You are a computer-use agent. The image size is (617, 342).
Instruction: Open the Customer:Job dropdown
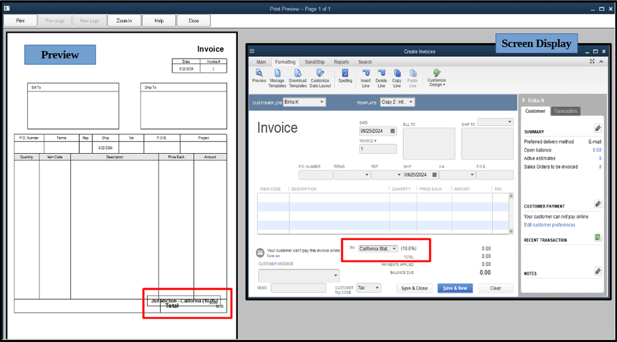pos(322,102)
